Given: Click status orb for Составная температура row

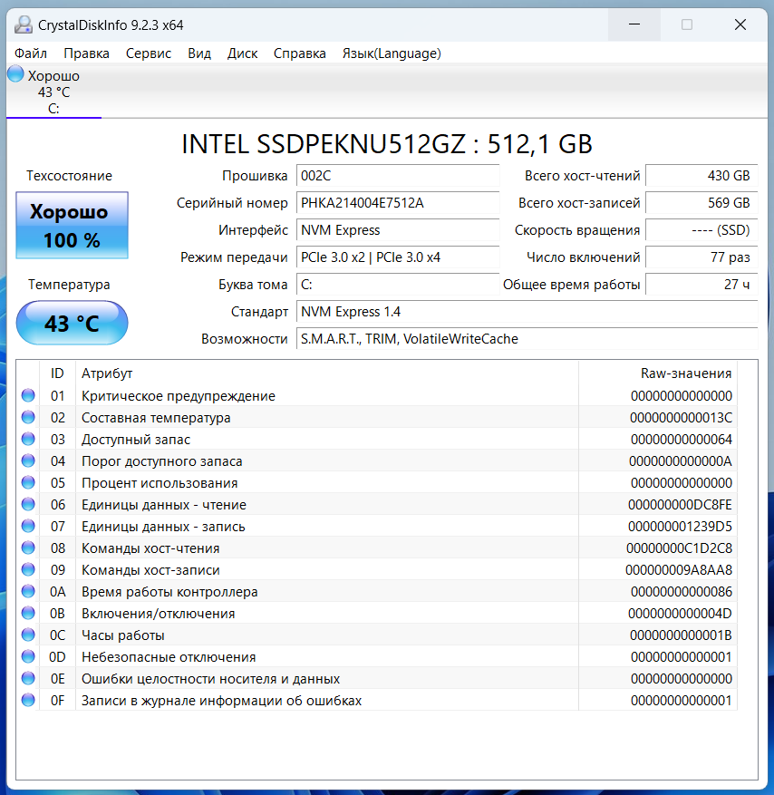Looking at the screenshot, I should 28,417.
